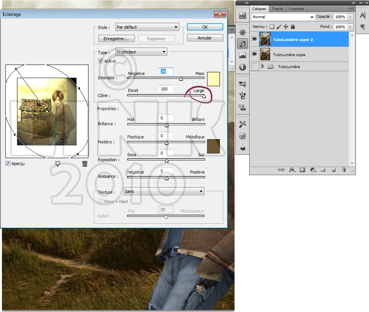Open the Mini Bridge panel icon
The image size is (369, 312).
coord(242,16)
